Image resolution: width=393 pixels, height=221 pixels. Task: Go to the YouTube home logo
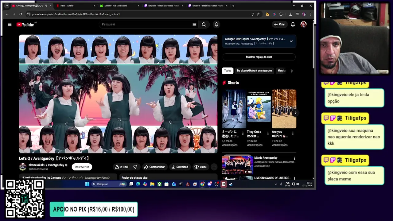click(25, 25)
